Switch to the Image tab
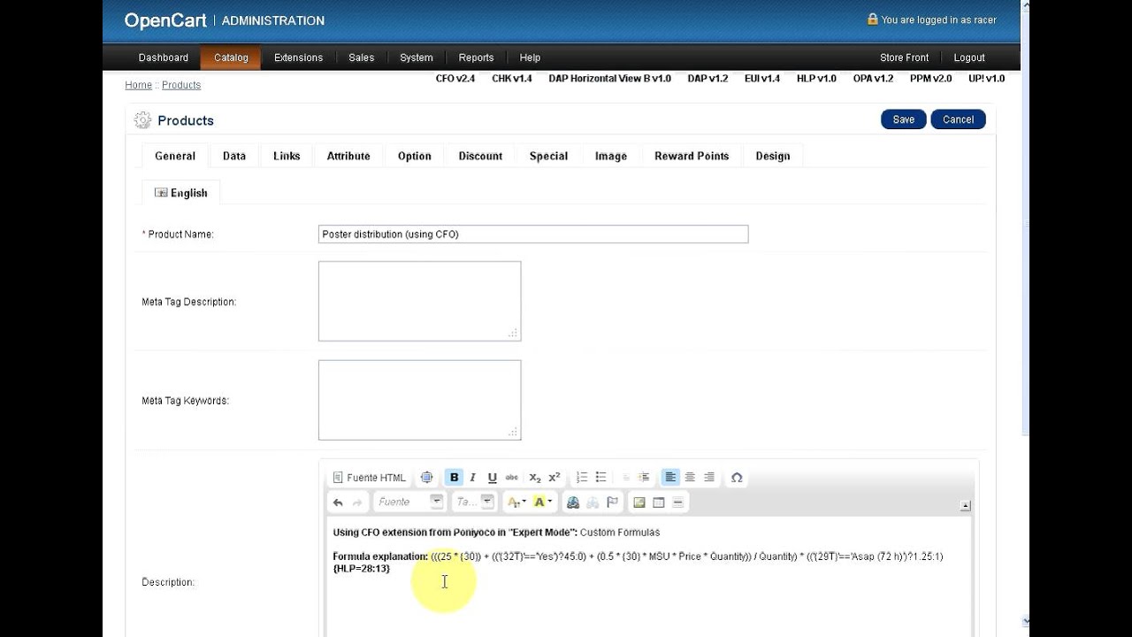 point(611,156)
